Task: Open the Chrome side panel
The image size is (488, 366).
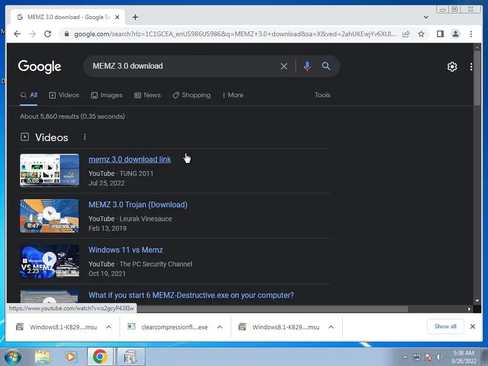Action: (x=440, y=34)
